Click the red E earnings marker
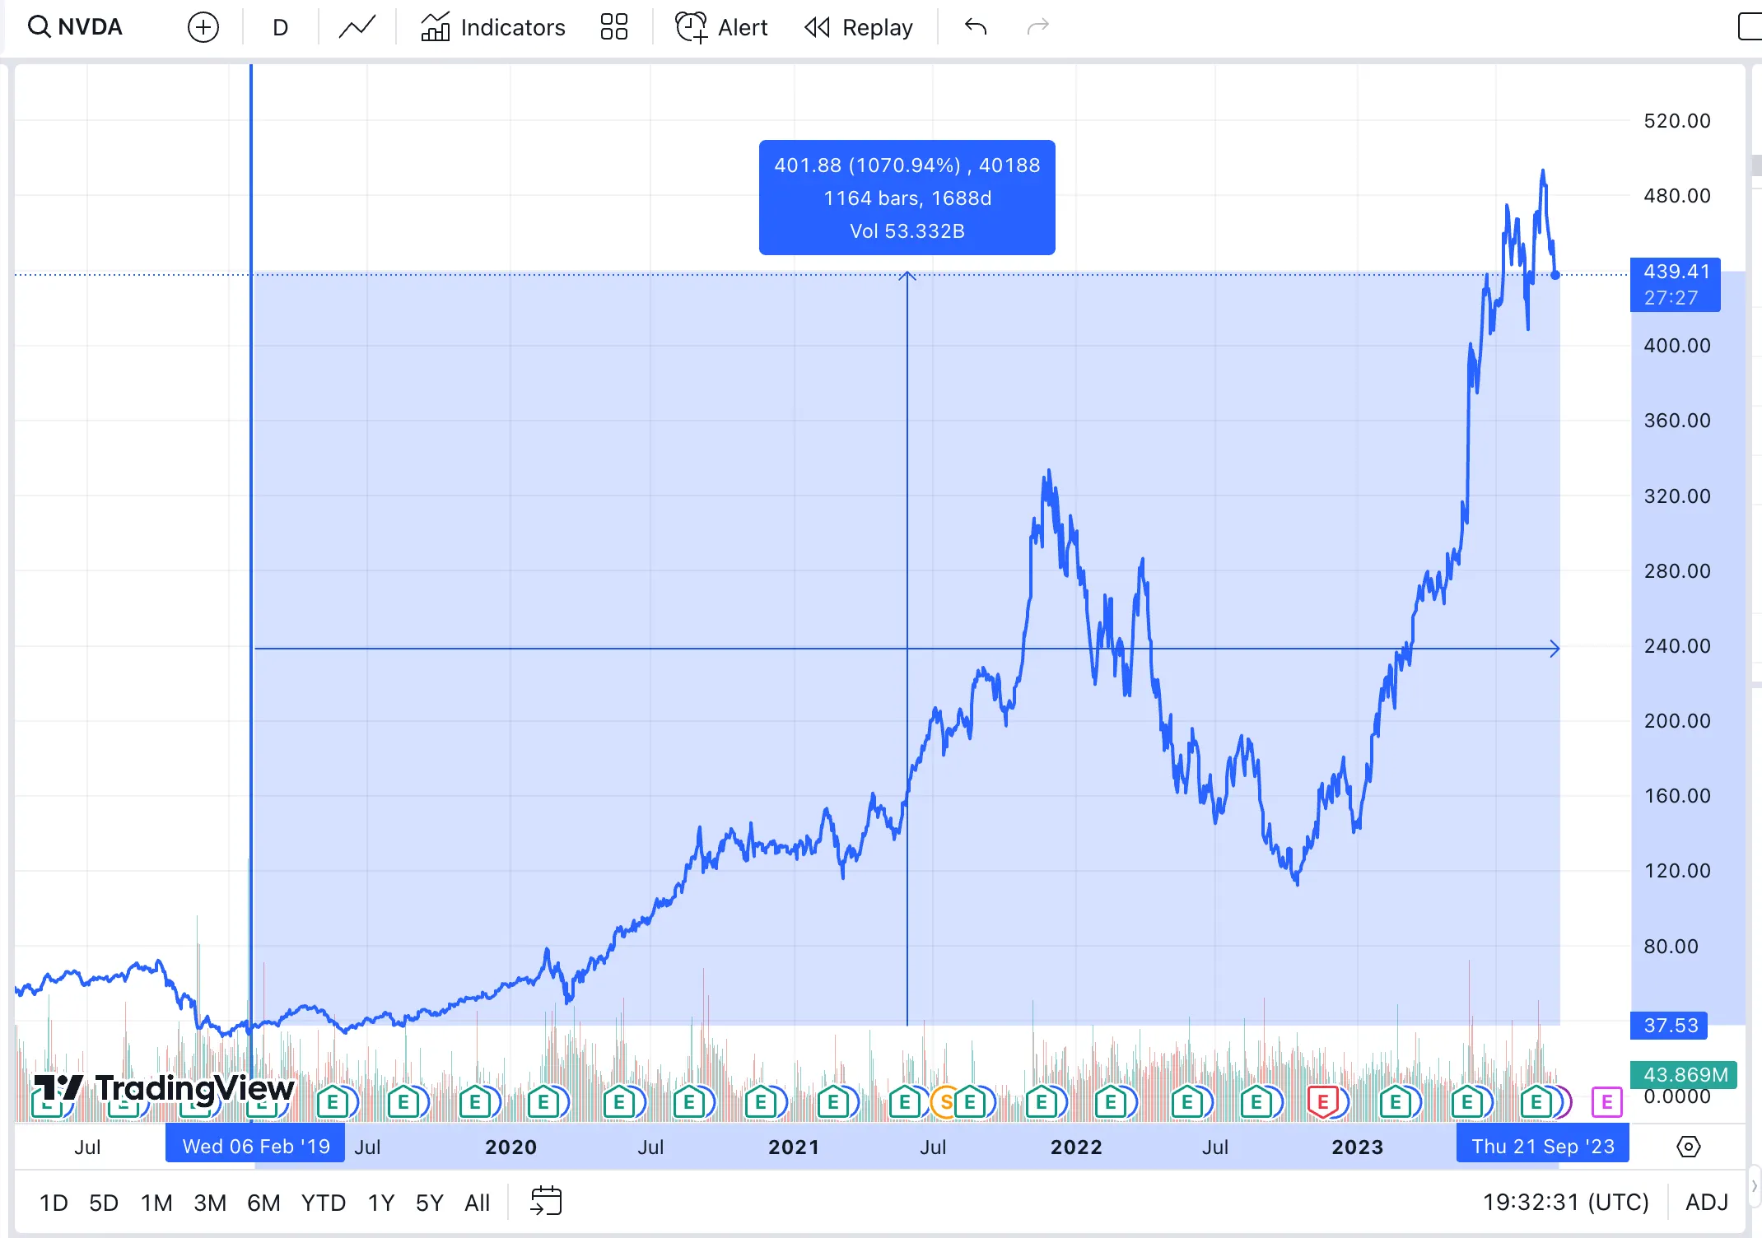The width and height of the screenshot is (1762, 1238). tap(1322, 1101)
